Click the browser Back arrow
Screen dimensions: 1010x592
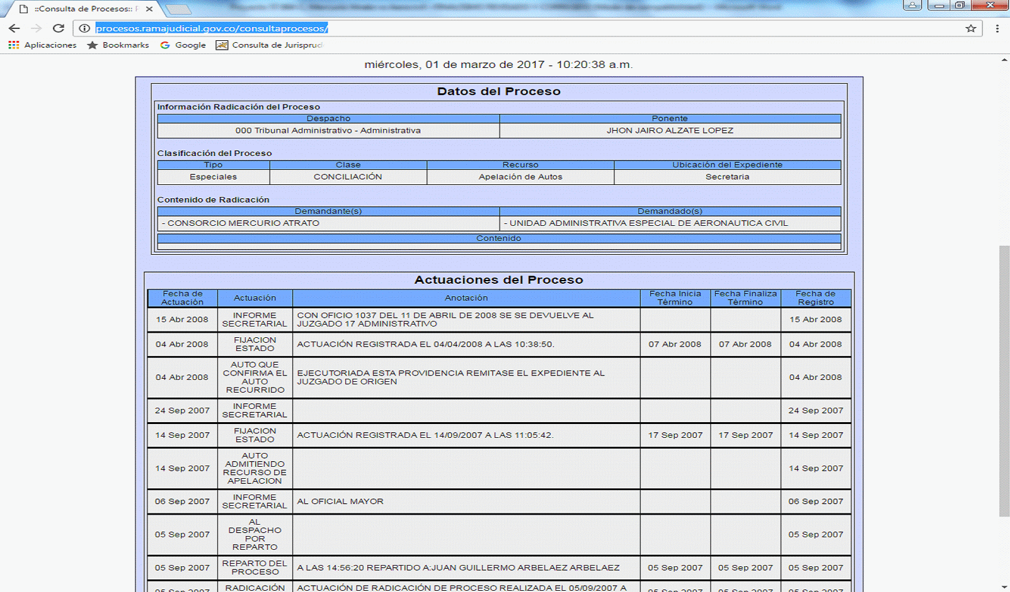[14, 28]
